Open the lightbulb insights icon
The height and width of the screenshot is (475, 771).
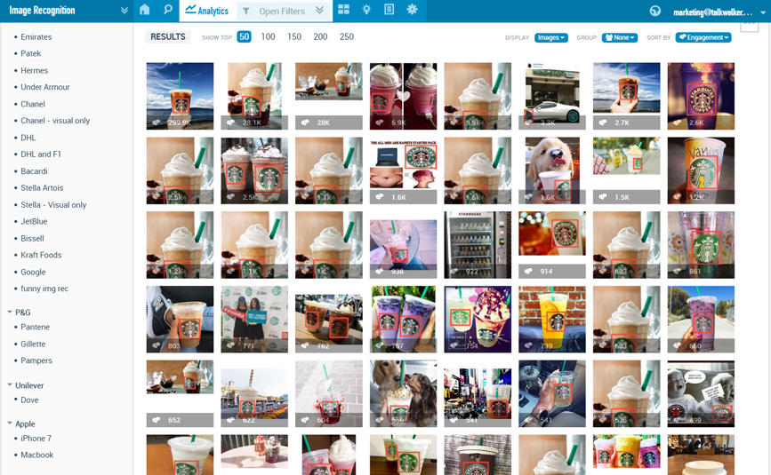click(x=366, y=10)
